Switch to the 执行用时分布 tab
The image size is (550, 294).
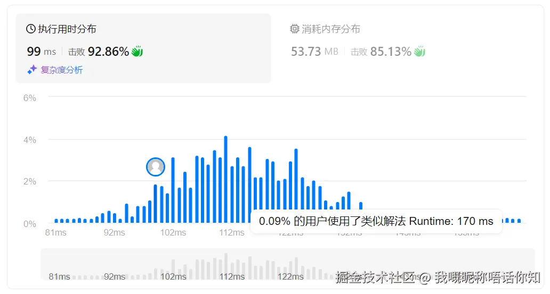[143, 48]
